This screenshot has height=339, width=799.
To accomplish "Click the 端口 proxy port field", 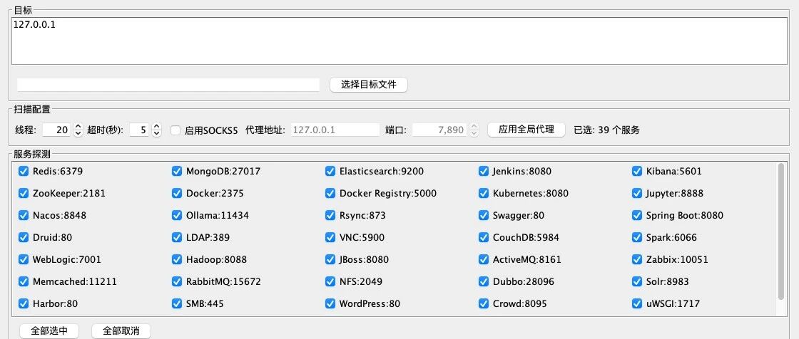I will tap(440, 130).
